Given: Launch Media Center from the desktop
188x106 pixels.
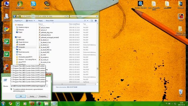Looking at the screenshot, I should [x=20, y=5].
